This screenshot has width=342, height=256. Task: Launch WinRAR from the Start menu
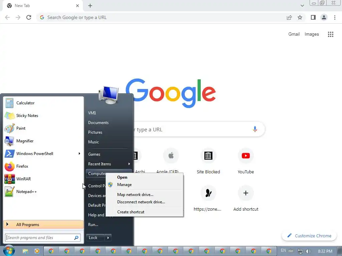click(x=43, y=179)
